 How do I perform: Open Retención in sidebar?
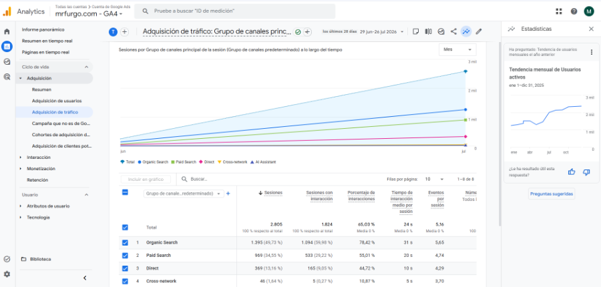(x=37, y=180)
